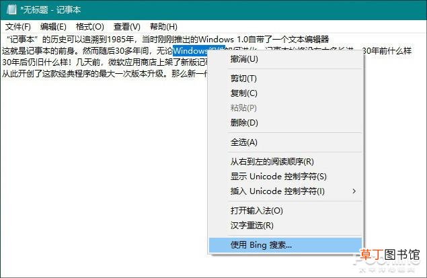427x278 pixels.
Task: Open the 查看(V) menu
Action: (127, 27)
